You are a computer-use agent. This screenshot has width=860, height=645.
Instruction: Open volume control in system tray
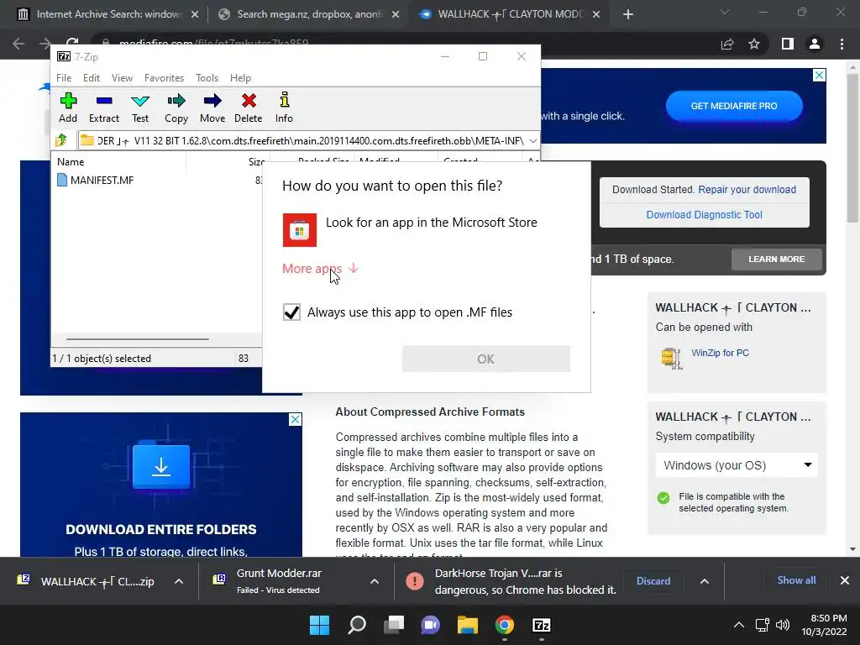(x=783, y=625)
